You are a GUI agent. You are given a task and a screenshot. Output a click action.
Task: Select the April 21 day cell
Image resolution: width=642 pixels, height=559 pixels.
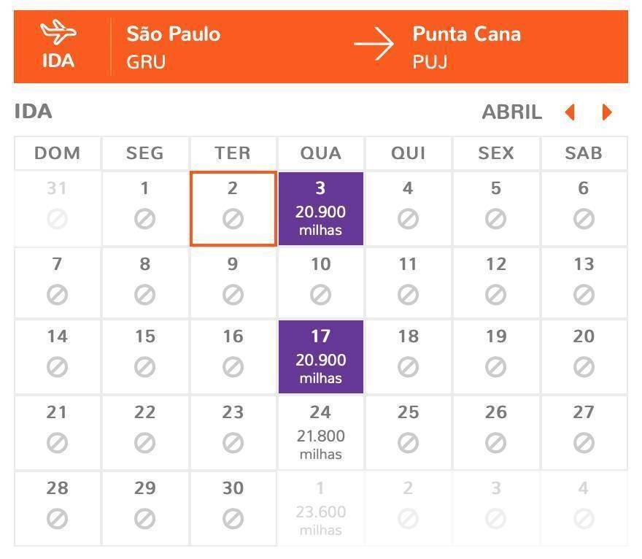58,433
